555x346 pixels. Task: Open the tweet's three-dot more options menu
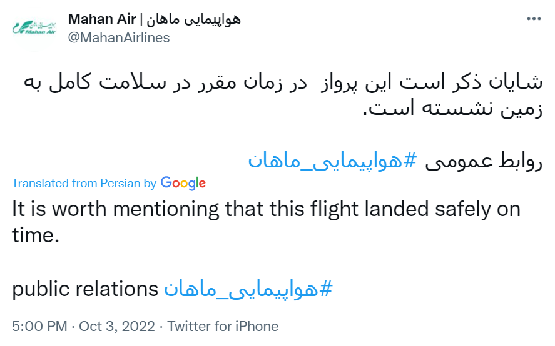coord(534,19)
